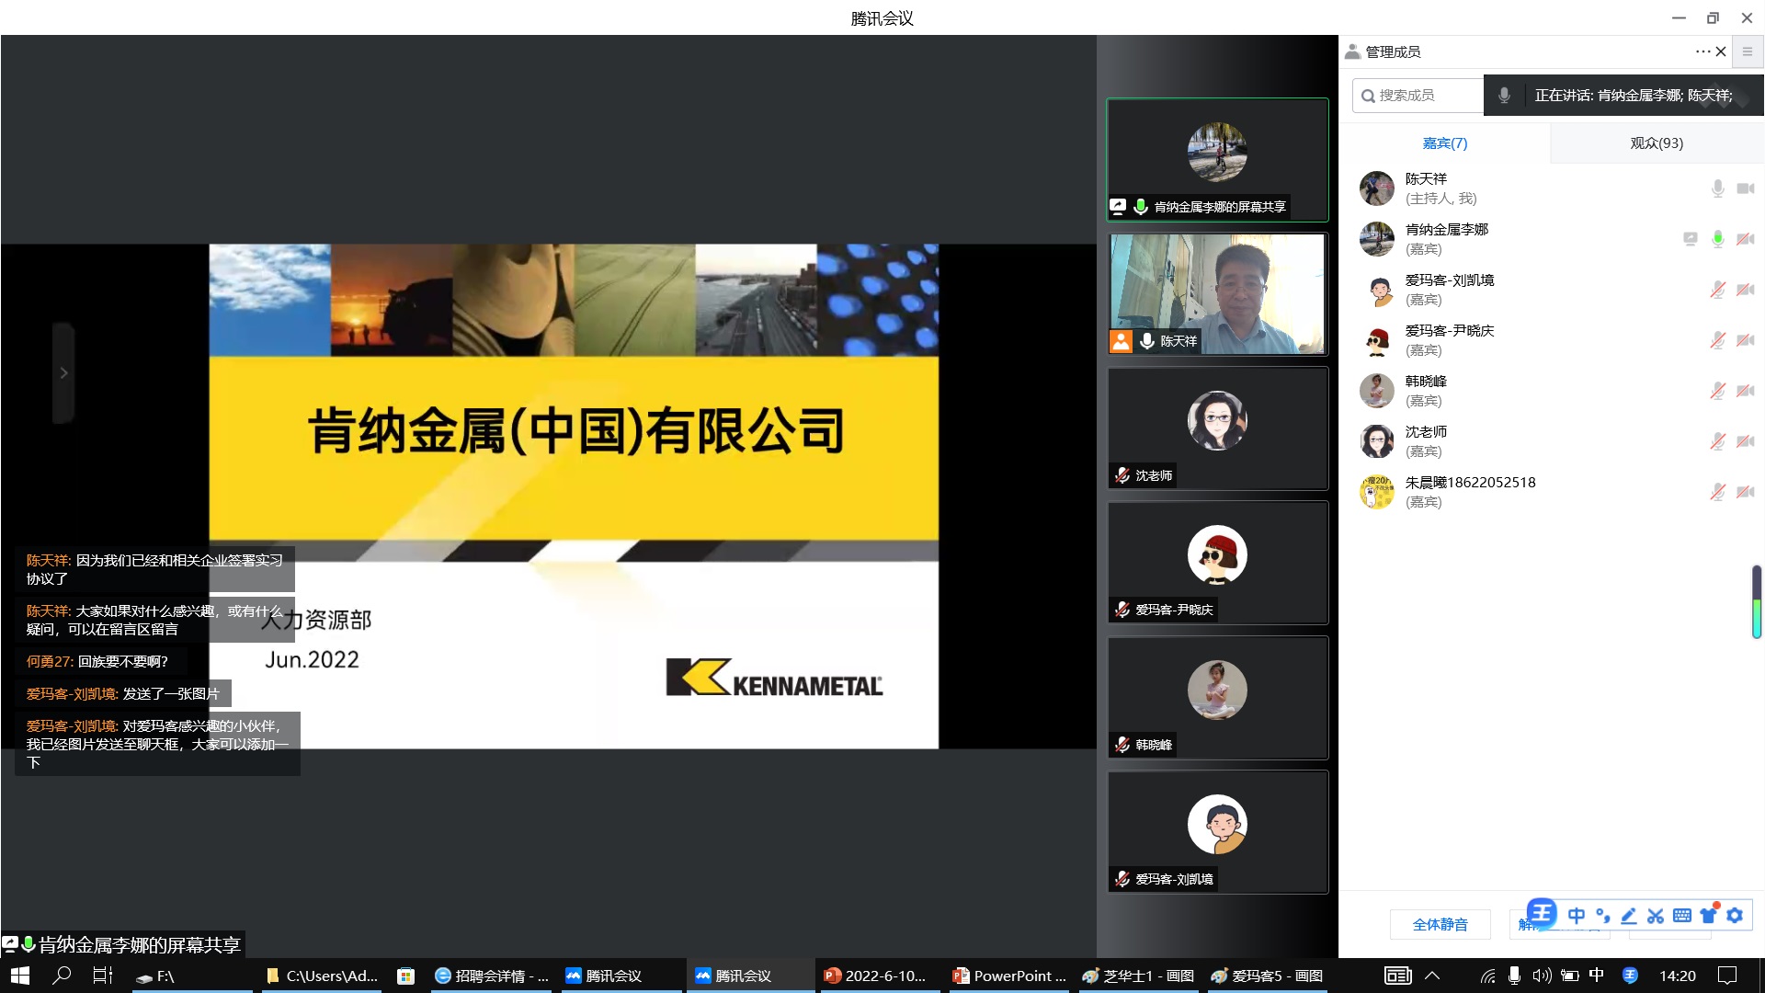This screenshot has height=993, width=1765.
Task: Expand the collapsed left side panel arrow
Action: pos(63,372)
